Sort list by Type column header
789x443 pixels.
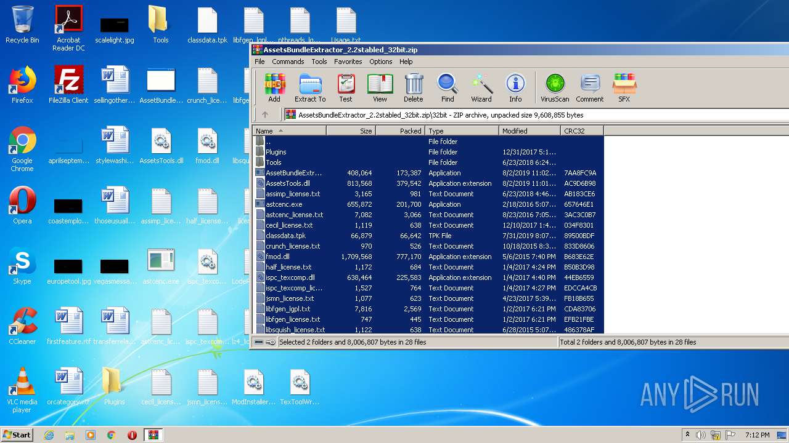[x=462, y=130]
